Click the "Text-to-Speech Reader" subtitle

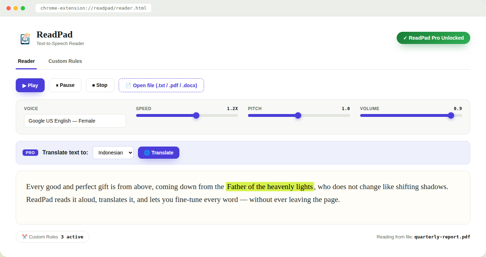pos(60,44)
